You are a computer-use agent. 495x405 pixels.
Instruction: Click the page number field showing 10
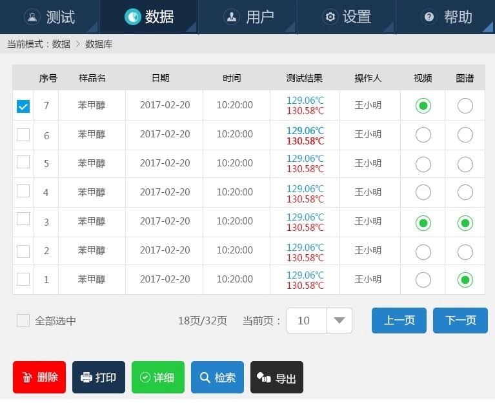(307, 321)
